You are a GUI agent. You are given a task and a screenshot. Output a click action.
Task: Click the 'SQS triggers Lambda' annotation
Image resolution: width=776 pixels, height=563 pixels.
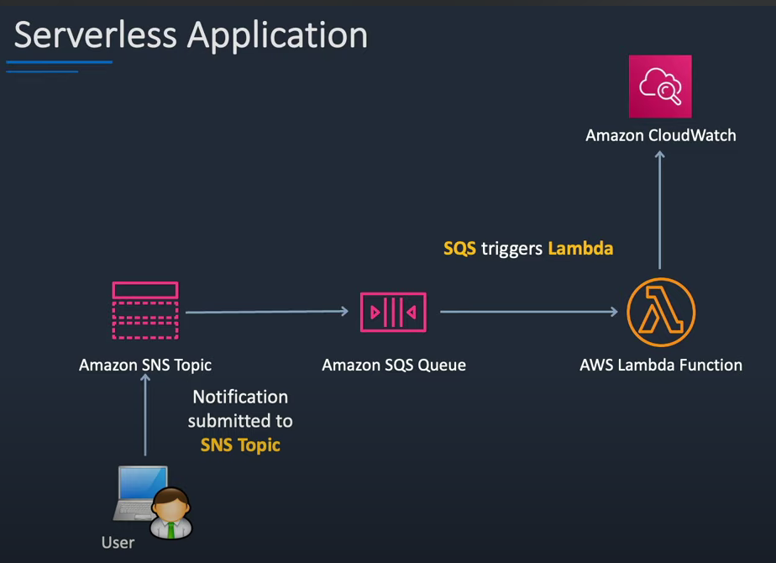pos(527,248)
